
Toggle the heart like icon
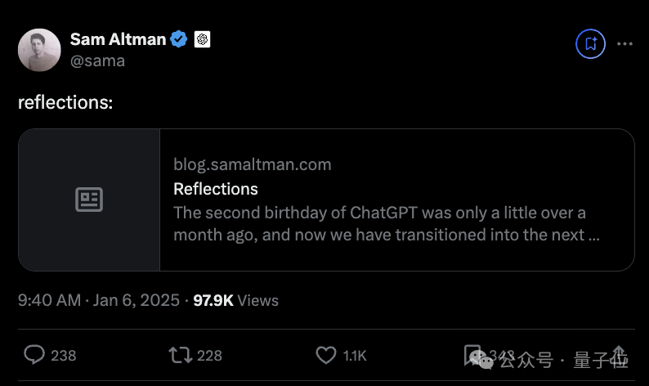coord(326,354)
